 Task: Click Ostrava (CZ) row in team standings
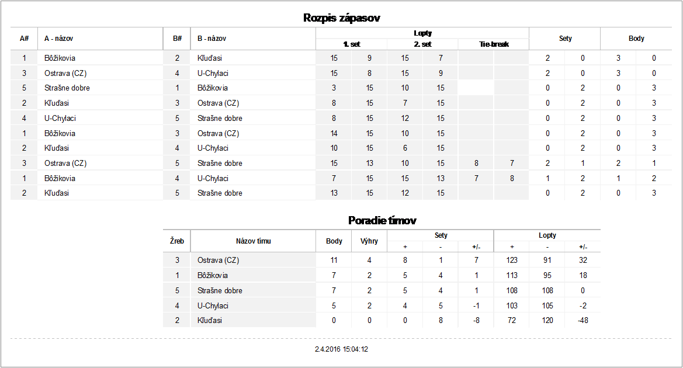point(219,261)
